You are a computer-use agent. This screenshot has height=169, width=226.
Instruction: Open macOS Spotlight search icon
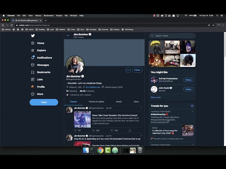[x=217, y=15]
